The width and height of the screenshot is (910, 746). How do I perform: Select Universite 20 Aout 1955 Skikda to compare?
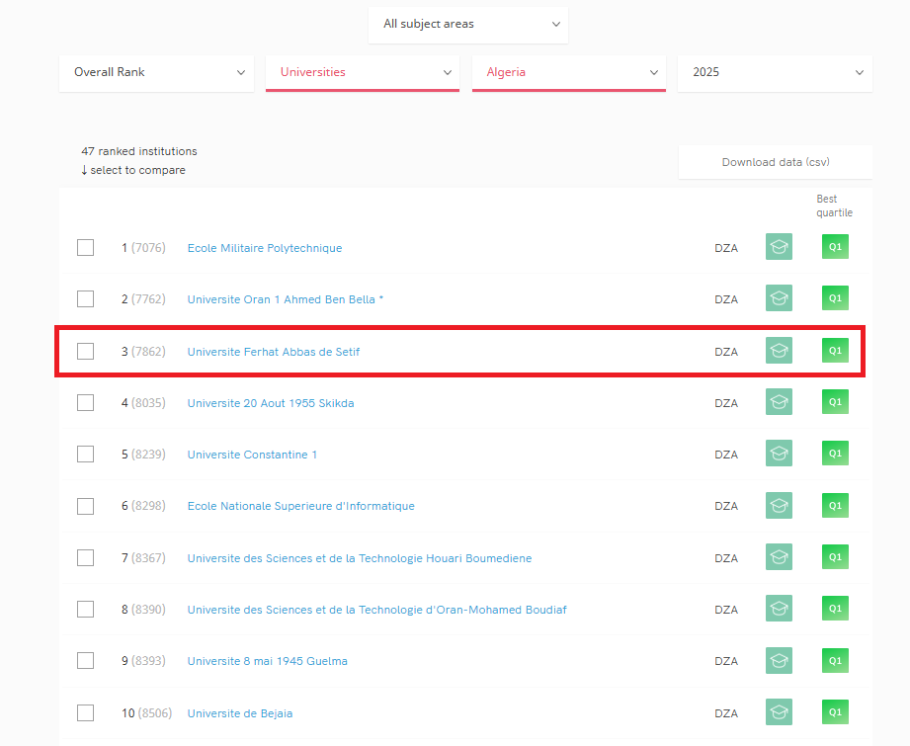point(85,402)
